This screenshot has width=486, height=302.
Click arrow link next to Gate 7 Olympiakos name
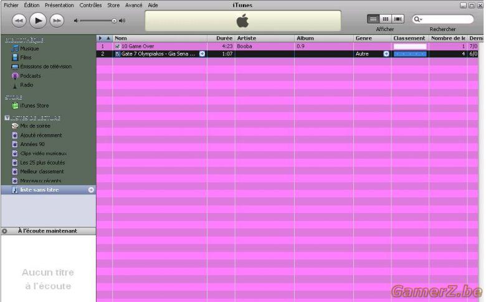202,54
